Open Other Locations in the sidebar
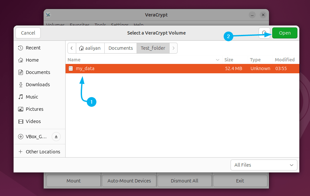 point(43,151)
